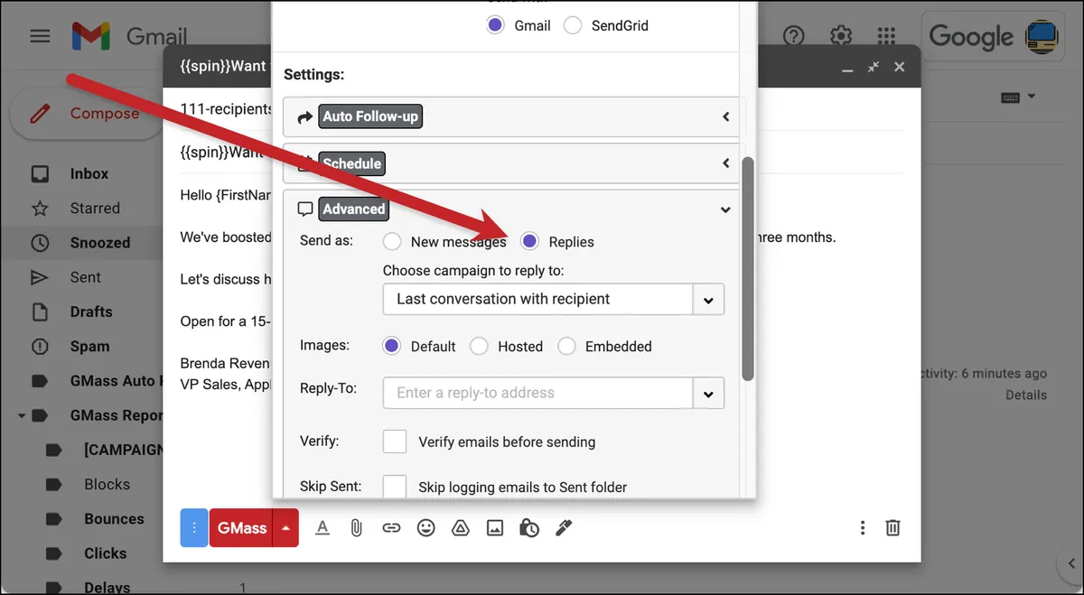Discard draft with trash icon
The height and width of the screenshot is (595, 1084).
point(892,528)
